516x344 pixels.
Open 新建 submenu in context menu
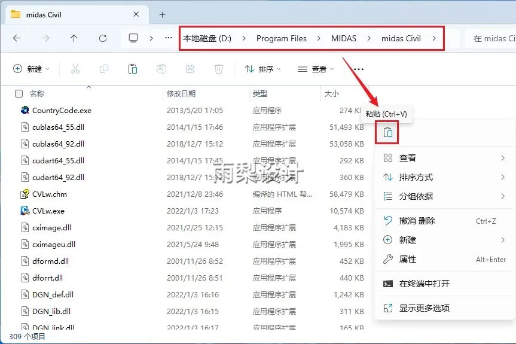(x=445, y=240)
